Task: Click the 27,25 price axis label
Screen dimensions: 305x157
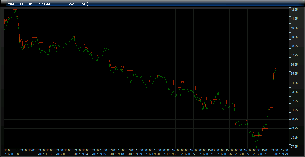Action: tap(294, 147)
